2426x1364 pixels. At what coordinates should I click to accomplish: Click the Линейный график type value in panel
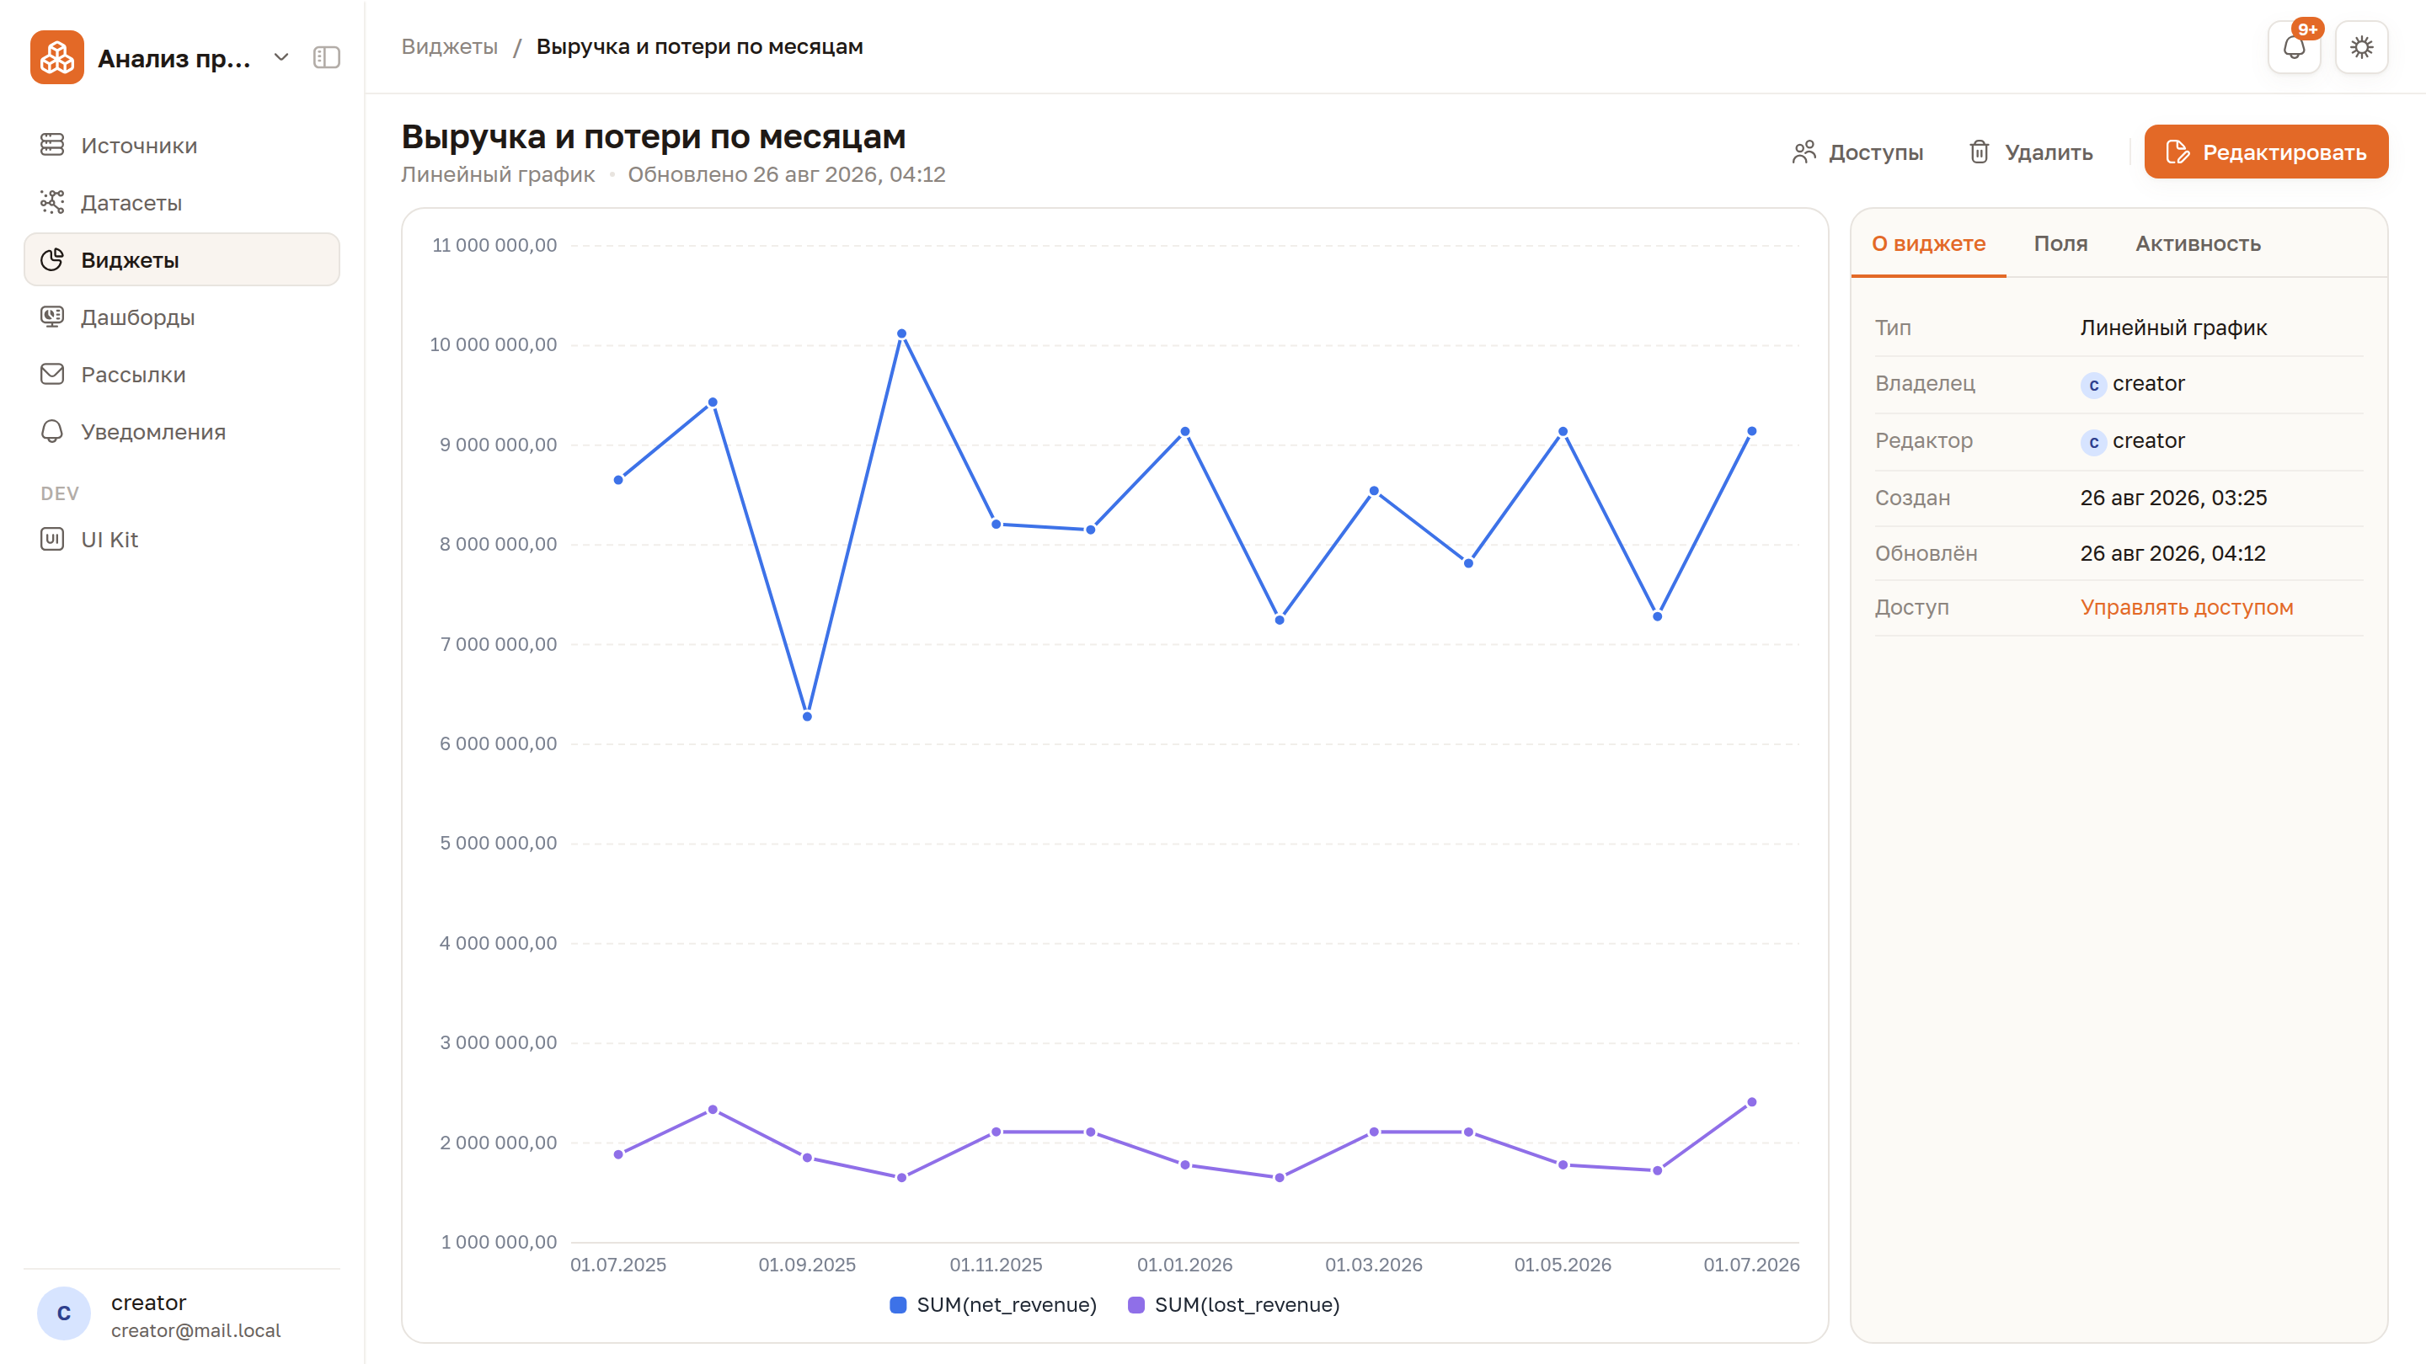click(2173, 328)
